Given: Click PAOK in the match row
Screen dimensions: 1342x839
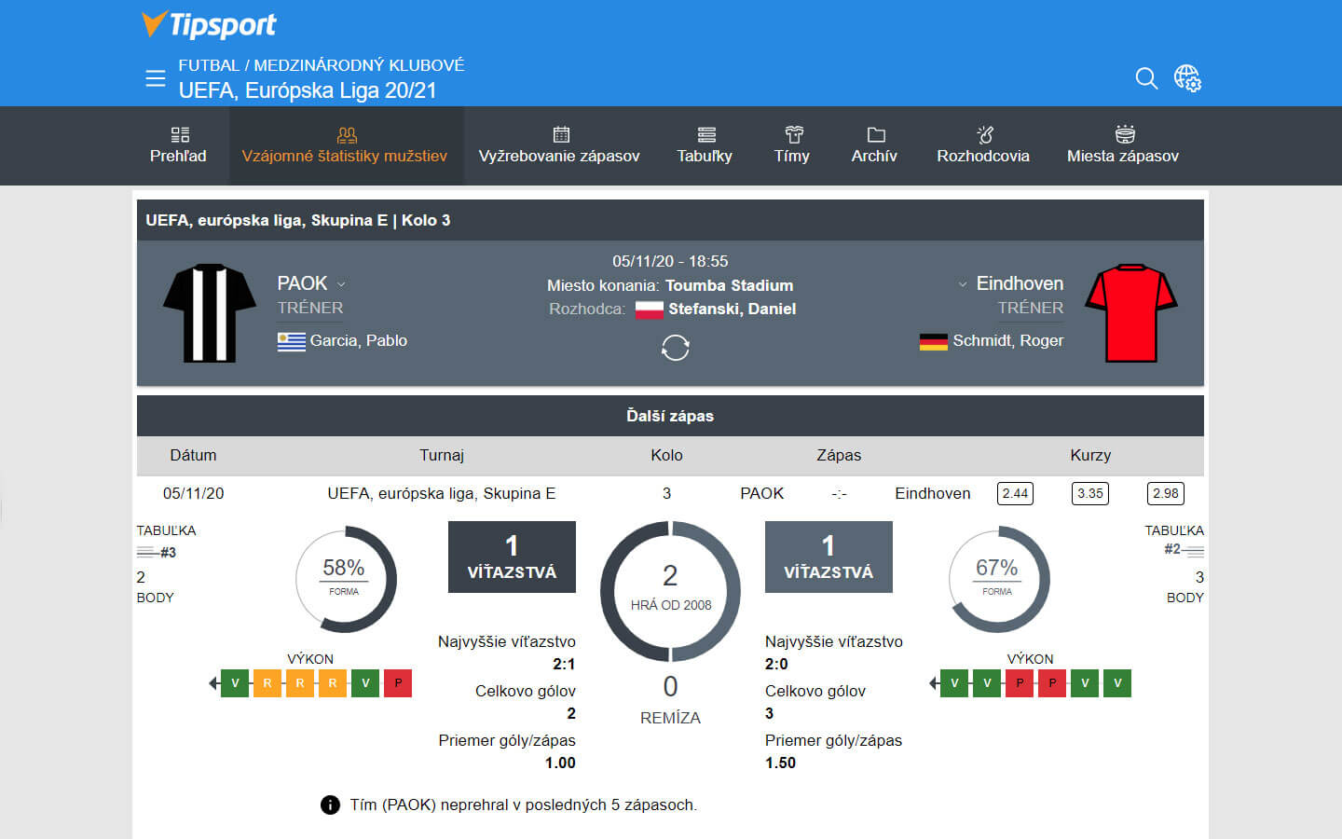Looking at the screenshot, I should [x=762, y=493].
